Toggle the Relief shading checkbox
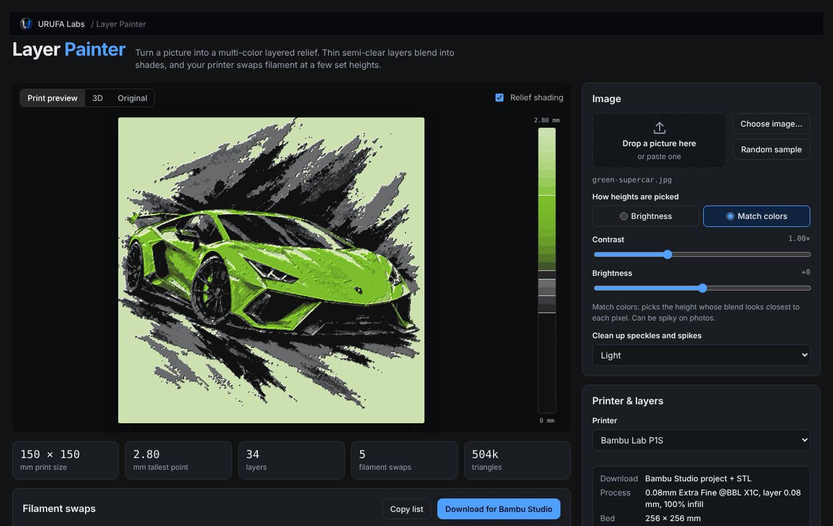 pos(499,98)
